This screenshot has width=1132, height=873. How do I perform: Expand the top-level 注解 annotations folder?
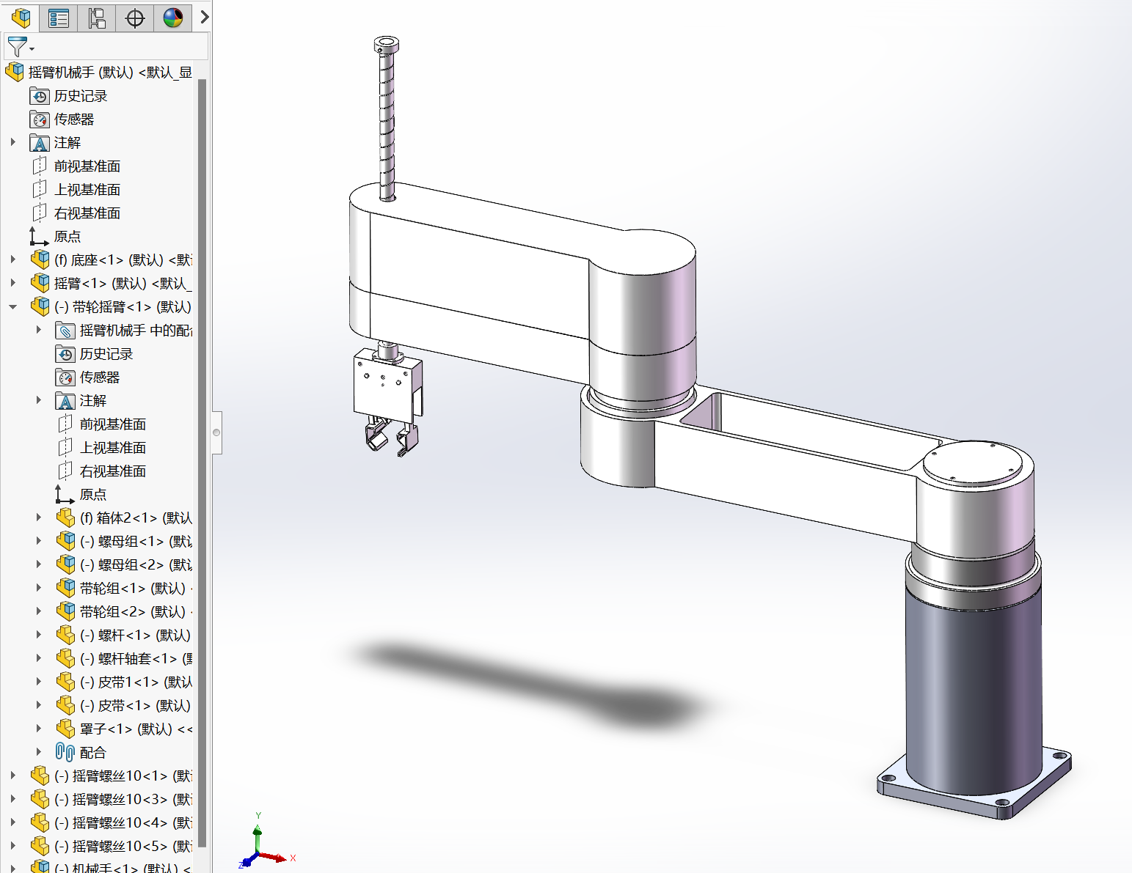[x=13, y=143]
